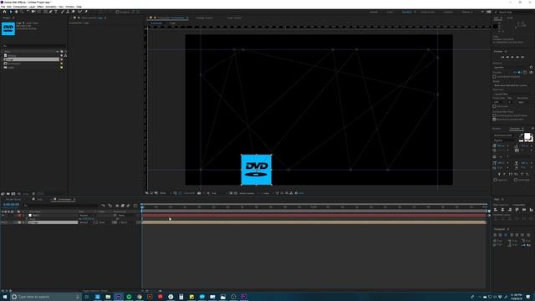Toggle Hindi Digits checkbox in Character panel
The image size is (535, 301).
(x=516, y=180)
